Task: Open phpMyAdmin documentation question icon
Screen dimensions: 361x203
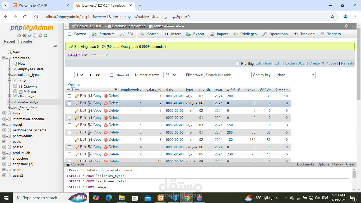Action: (x=30, y=35)
